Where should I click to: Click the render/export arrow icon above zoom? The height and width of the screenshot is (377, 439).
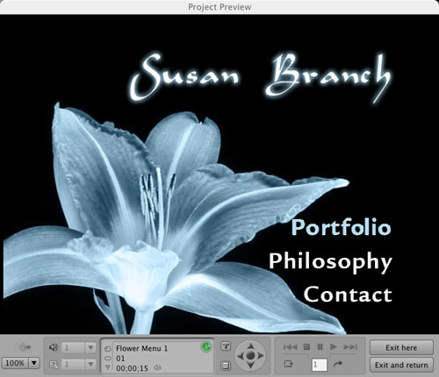[25, 347]
